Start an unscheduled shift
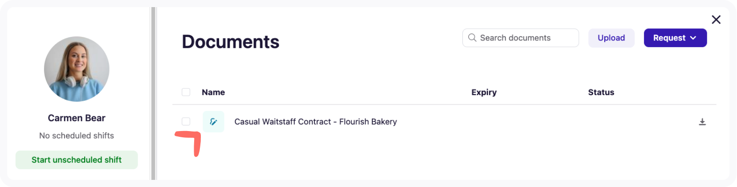The image size is (737, 187). (x=77, y=160)
